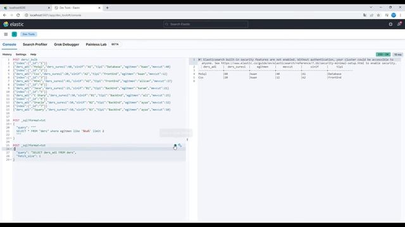Screen dimensions: 405x227
Task: Open a new browser tab with plus
Action: (107, 8)
